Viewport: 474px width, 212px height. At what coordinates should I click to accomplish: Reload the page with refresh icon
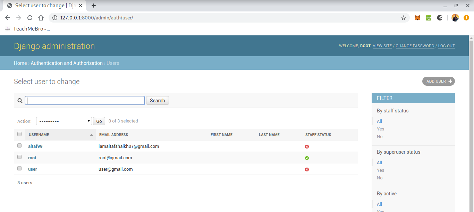[x=30, y=18]
